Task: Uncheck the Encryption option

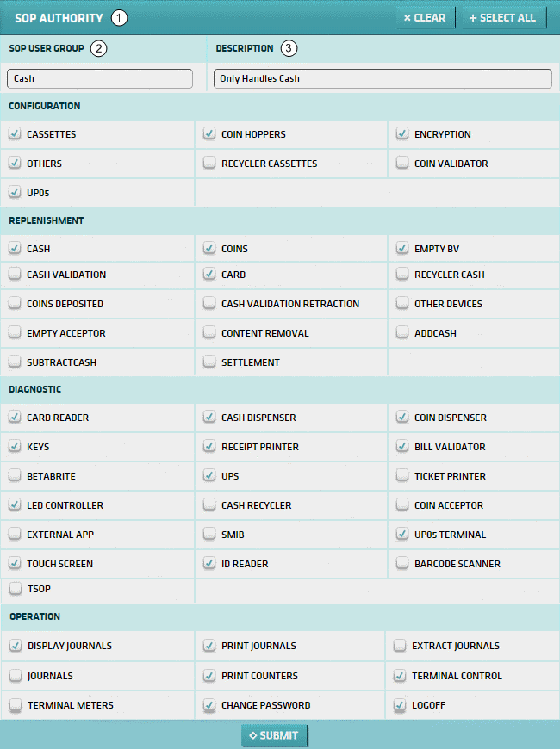Action: [402, 134]
